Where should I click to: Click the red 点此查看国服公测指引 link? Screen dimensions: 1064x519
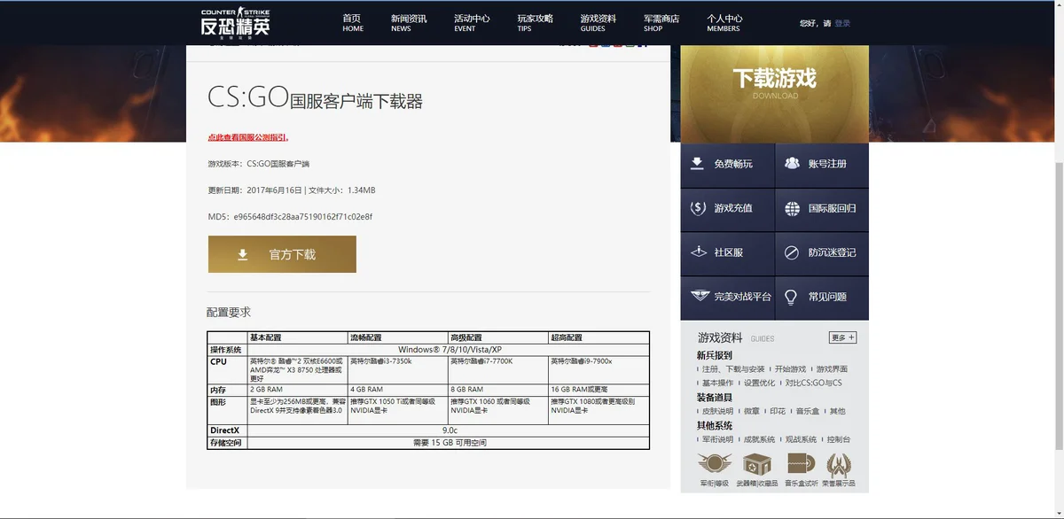[248, 137]
